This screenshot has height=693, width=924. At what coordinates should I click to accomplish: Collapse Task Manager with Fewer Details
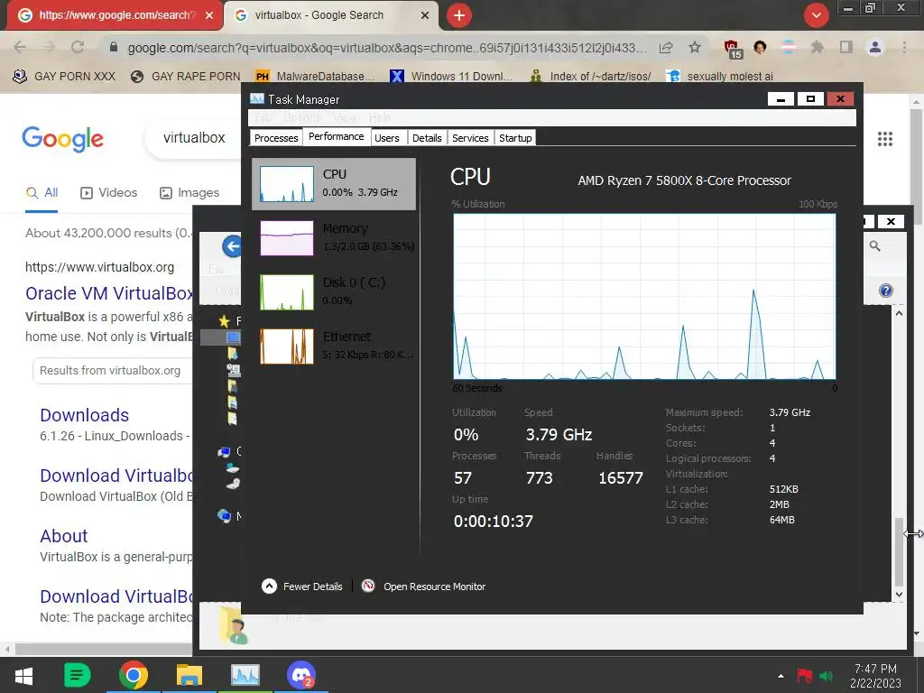[x=301, y=587]
